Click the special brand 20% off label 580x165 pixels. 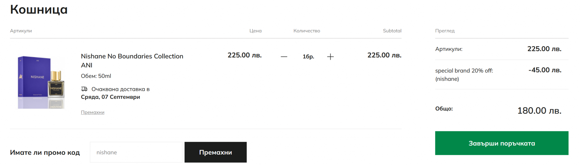464,71
